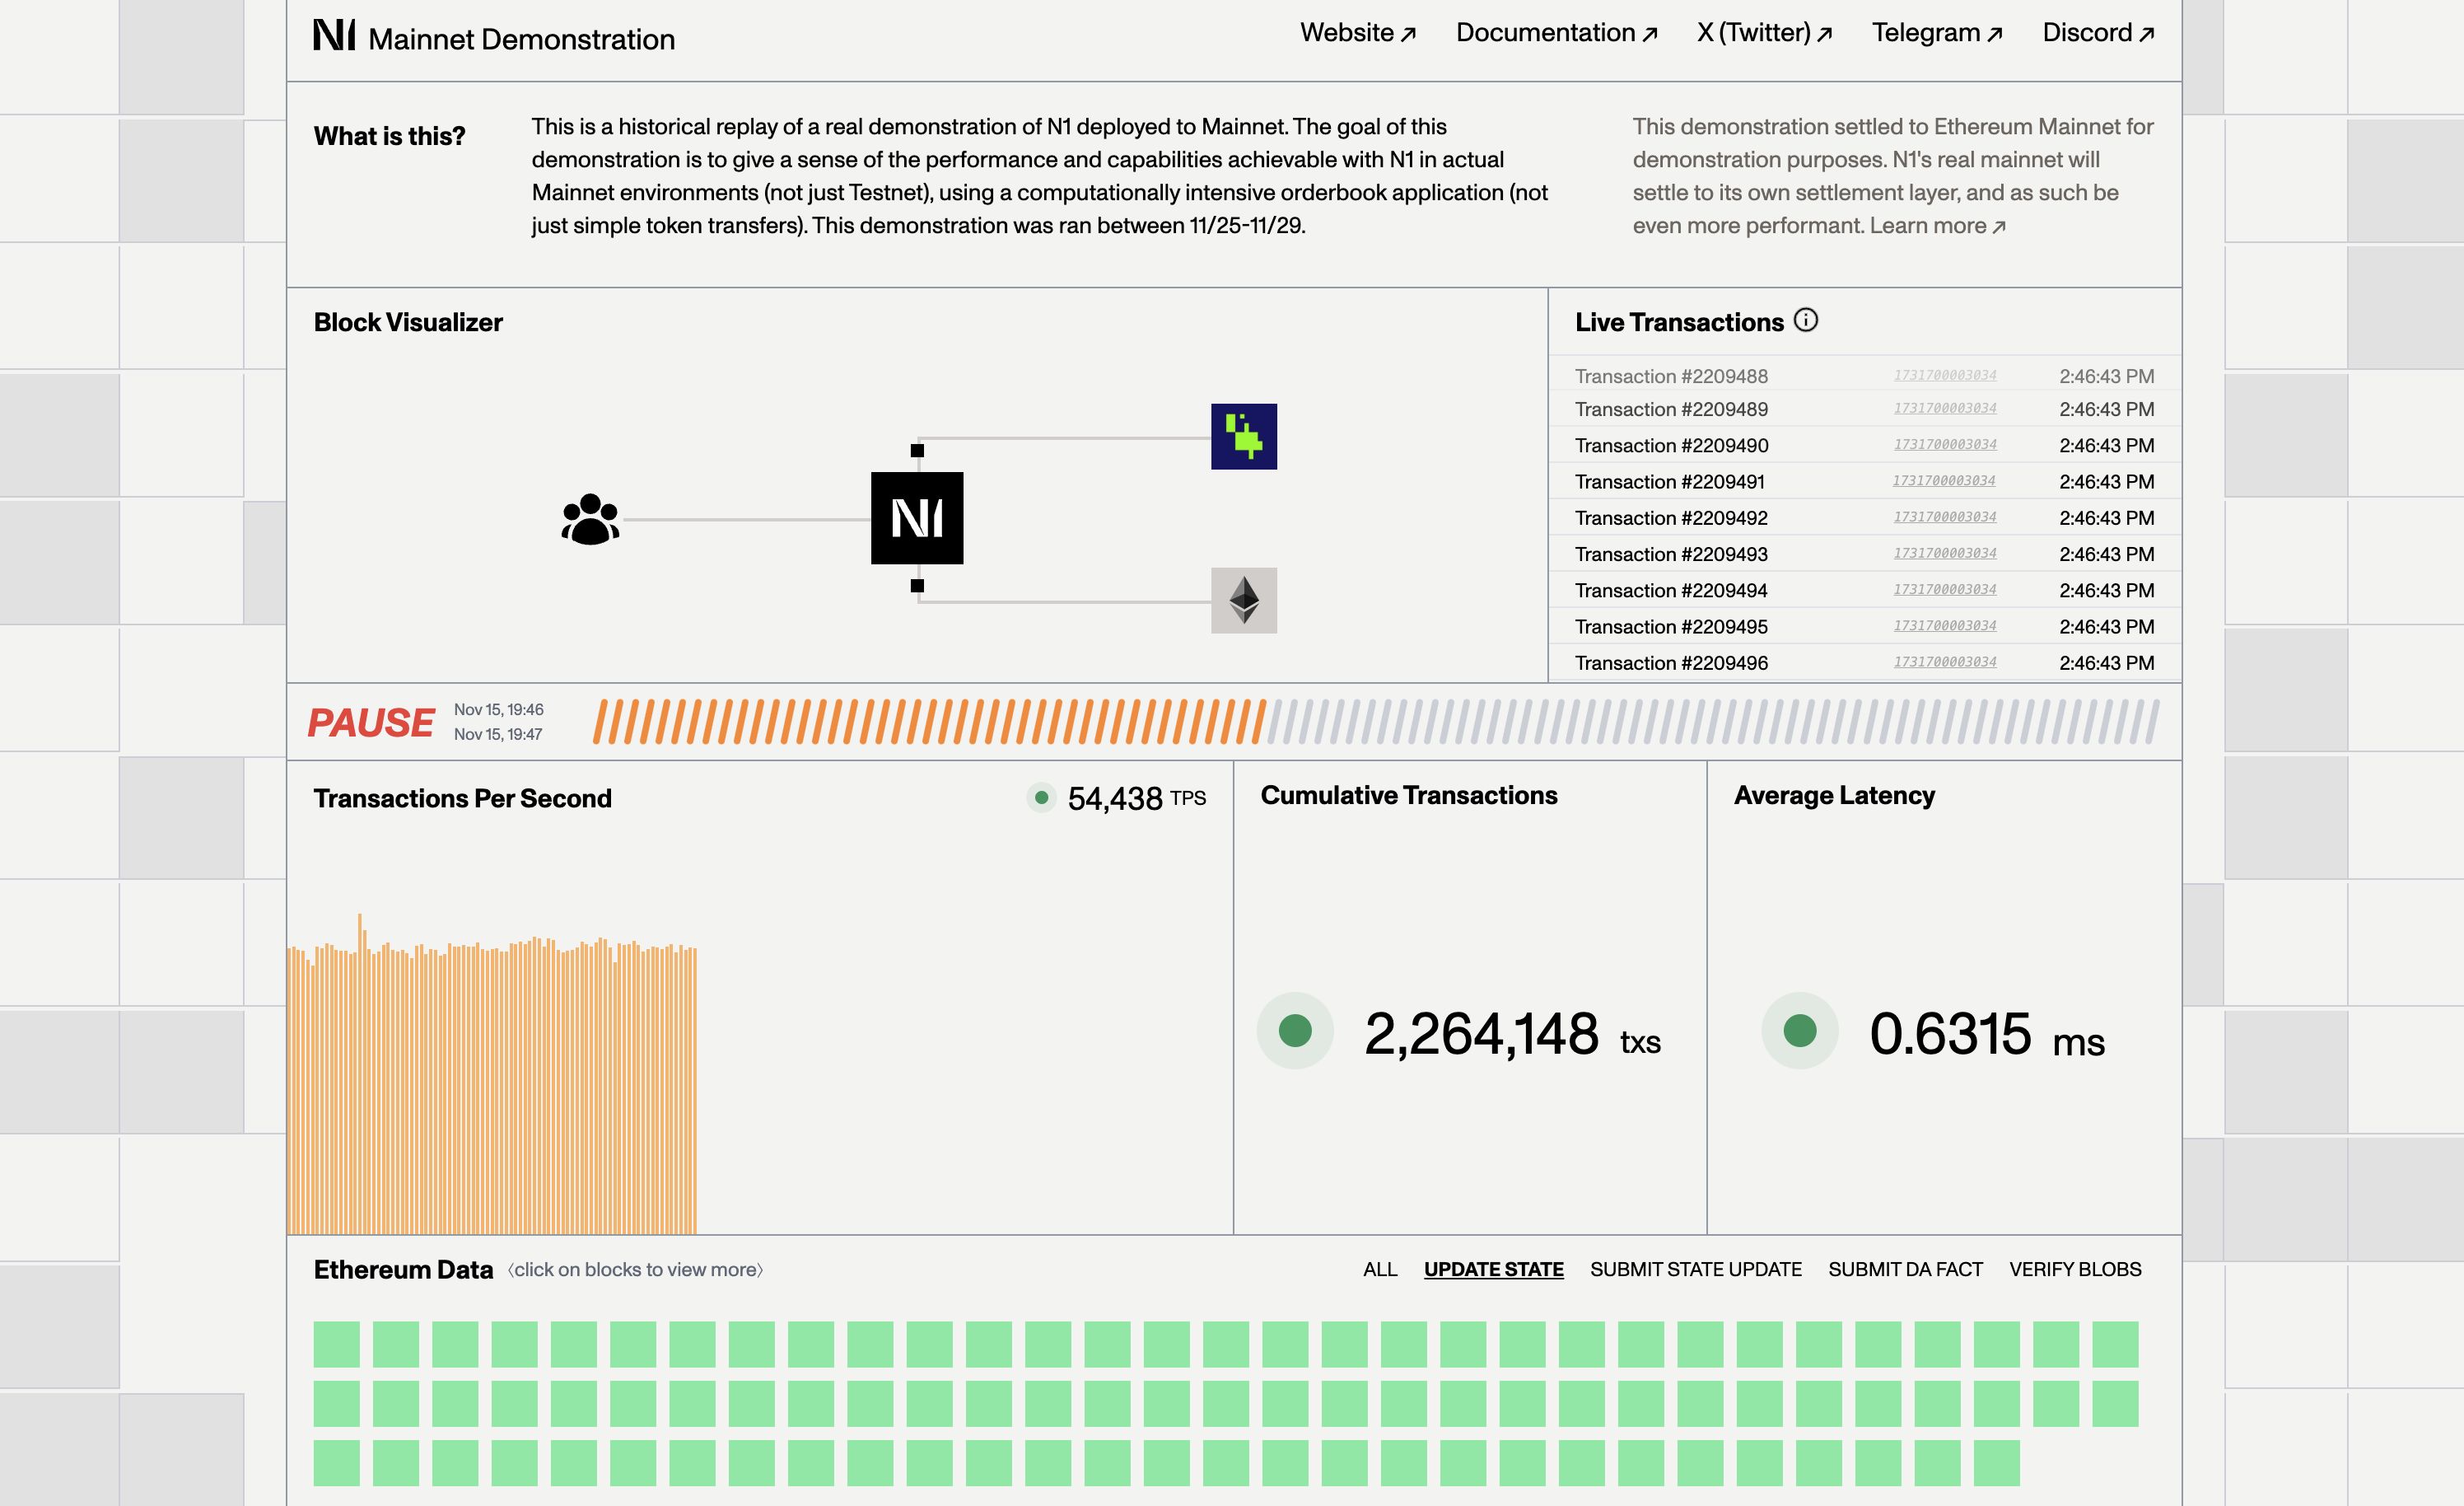
Task: Click the users group icon in visualizer
Action: point(591,519)
